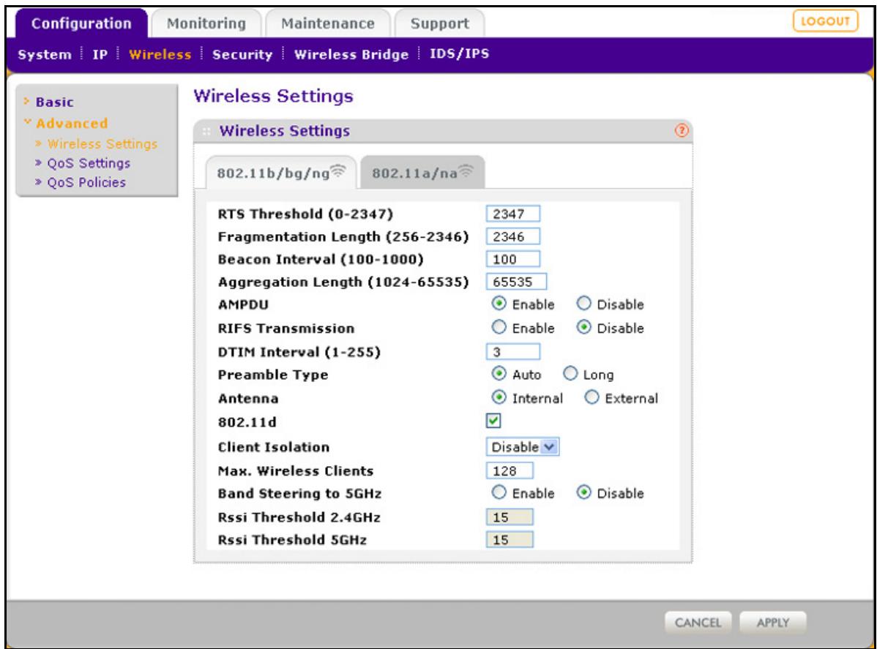877x649 pixels.
Task: Click the Fragmentation Length input field
Action: pos(513,236)
